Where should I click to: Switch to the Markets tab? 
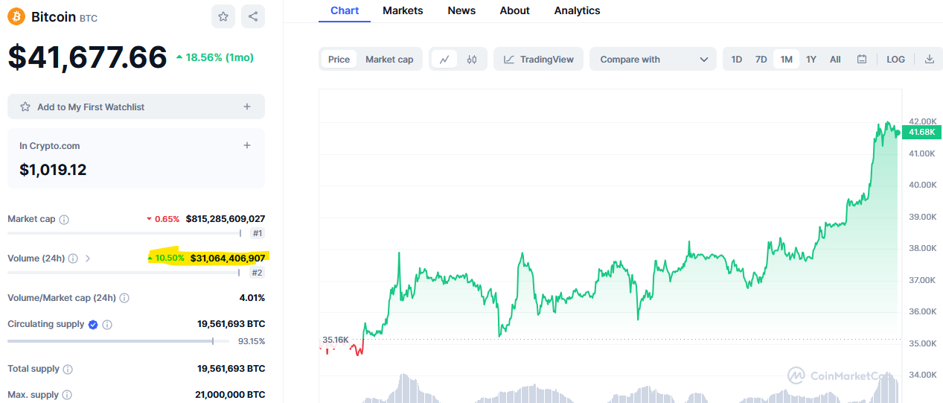(x=403, y=10)
